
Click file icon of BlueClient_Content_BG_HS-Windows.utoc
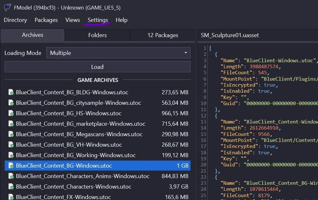pyautogui.click(x=11, y=113)
